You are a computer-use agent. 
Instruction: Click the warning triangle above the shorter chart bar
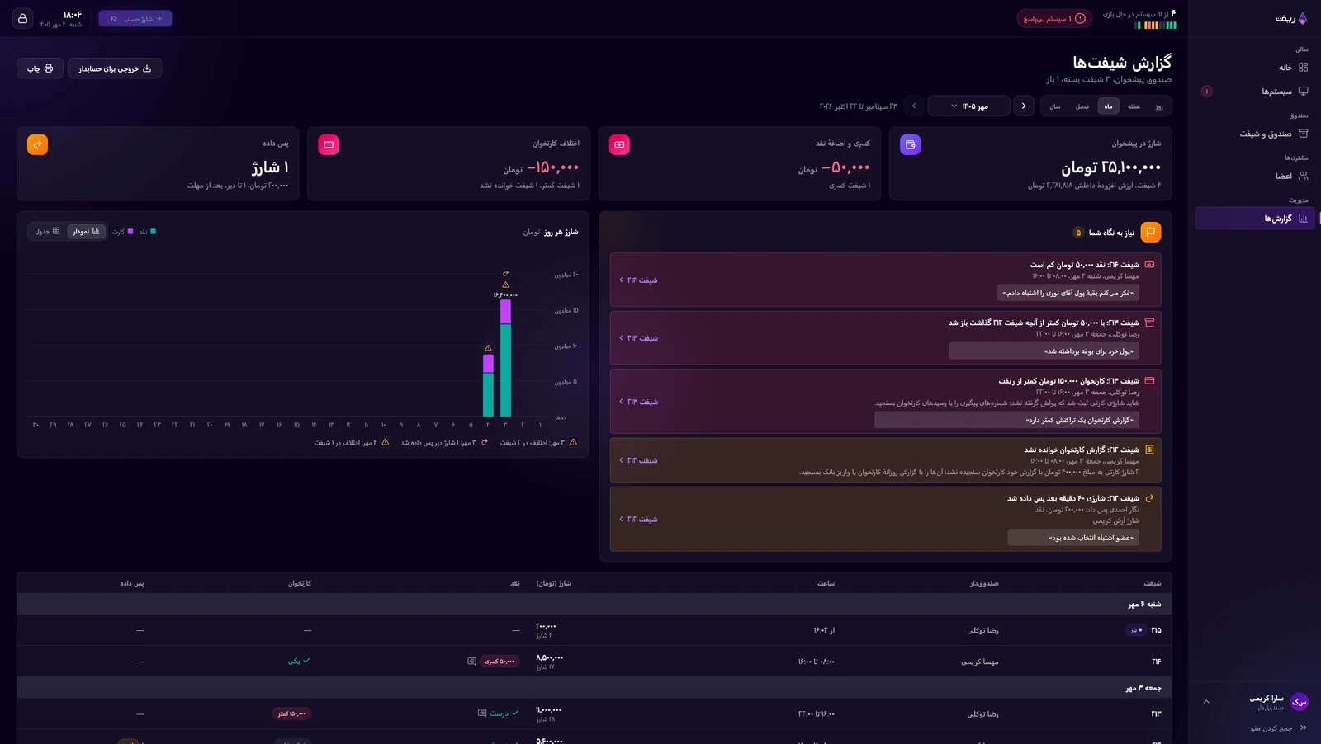pyautogui.click(x=488, y=348)
